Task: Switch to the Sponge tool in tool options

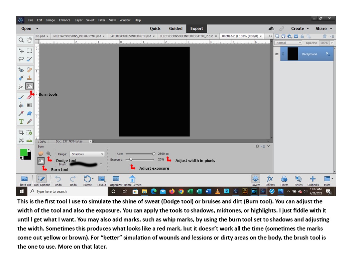Action: pyautogui.click(x=41, y=154)
